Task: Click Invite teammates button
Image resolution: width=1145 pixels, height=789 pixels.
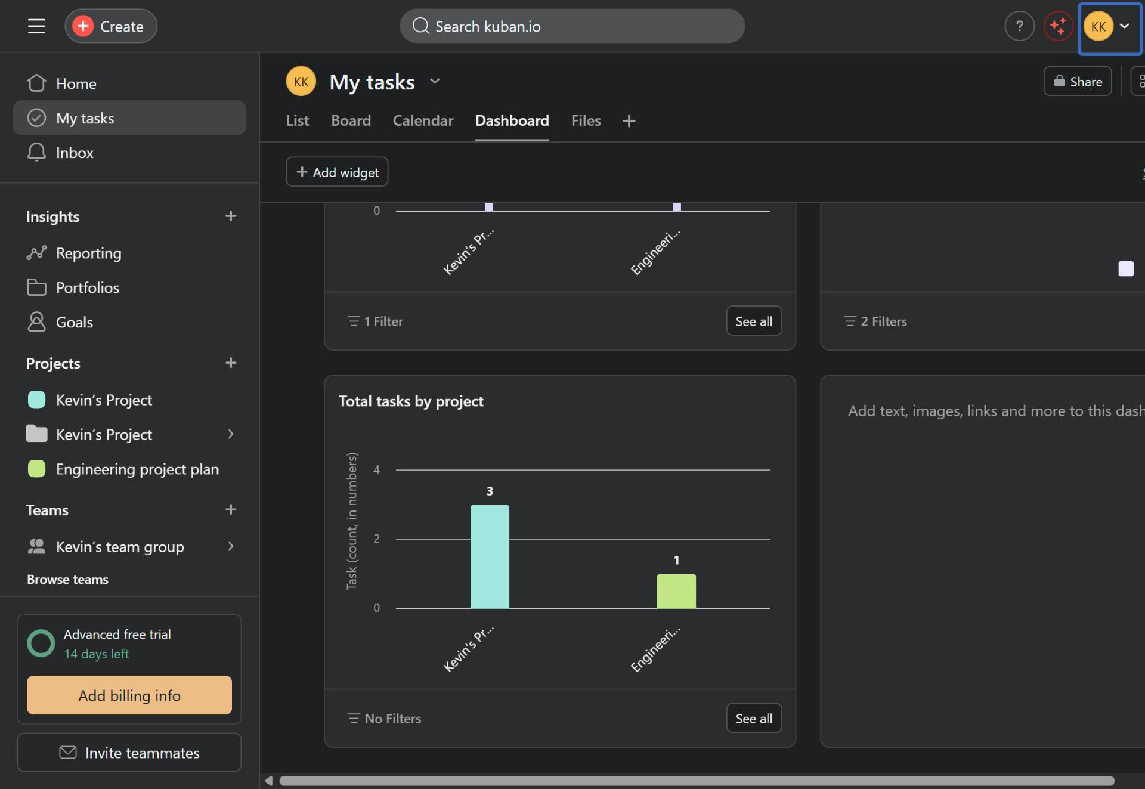Action: point(129,753)
